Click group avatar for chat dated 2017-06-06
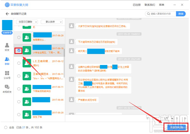Image resolution: width=190 pixels, height=134 pixels. click(x=27, y=102)
